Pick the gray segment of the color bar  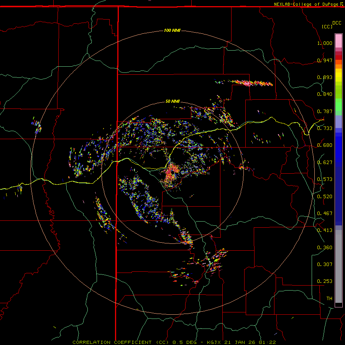(338, 266)
